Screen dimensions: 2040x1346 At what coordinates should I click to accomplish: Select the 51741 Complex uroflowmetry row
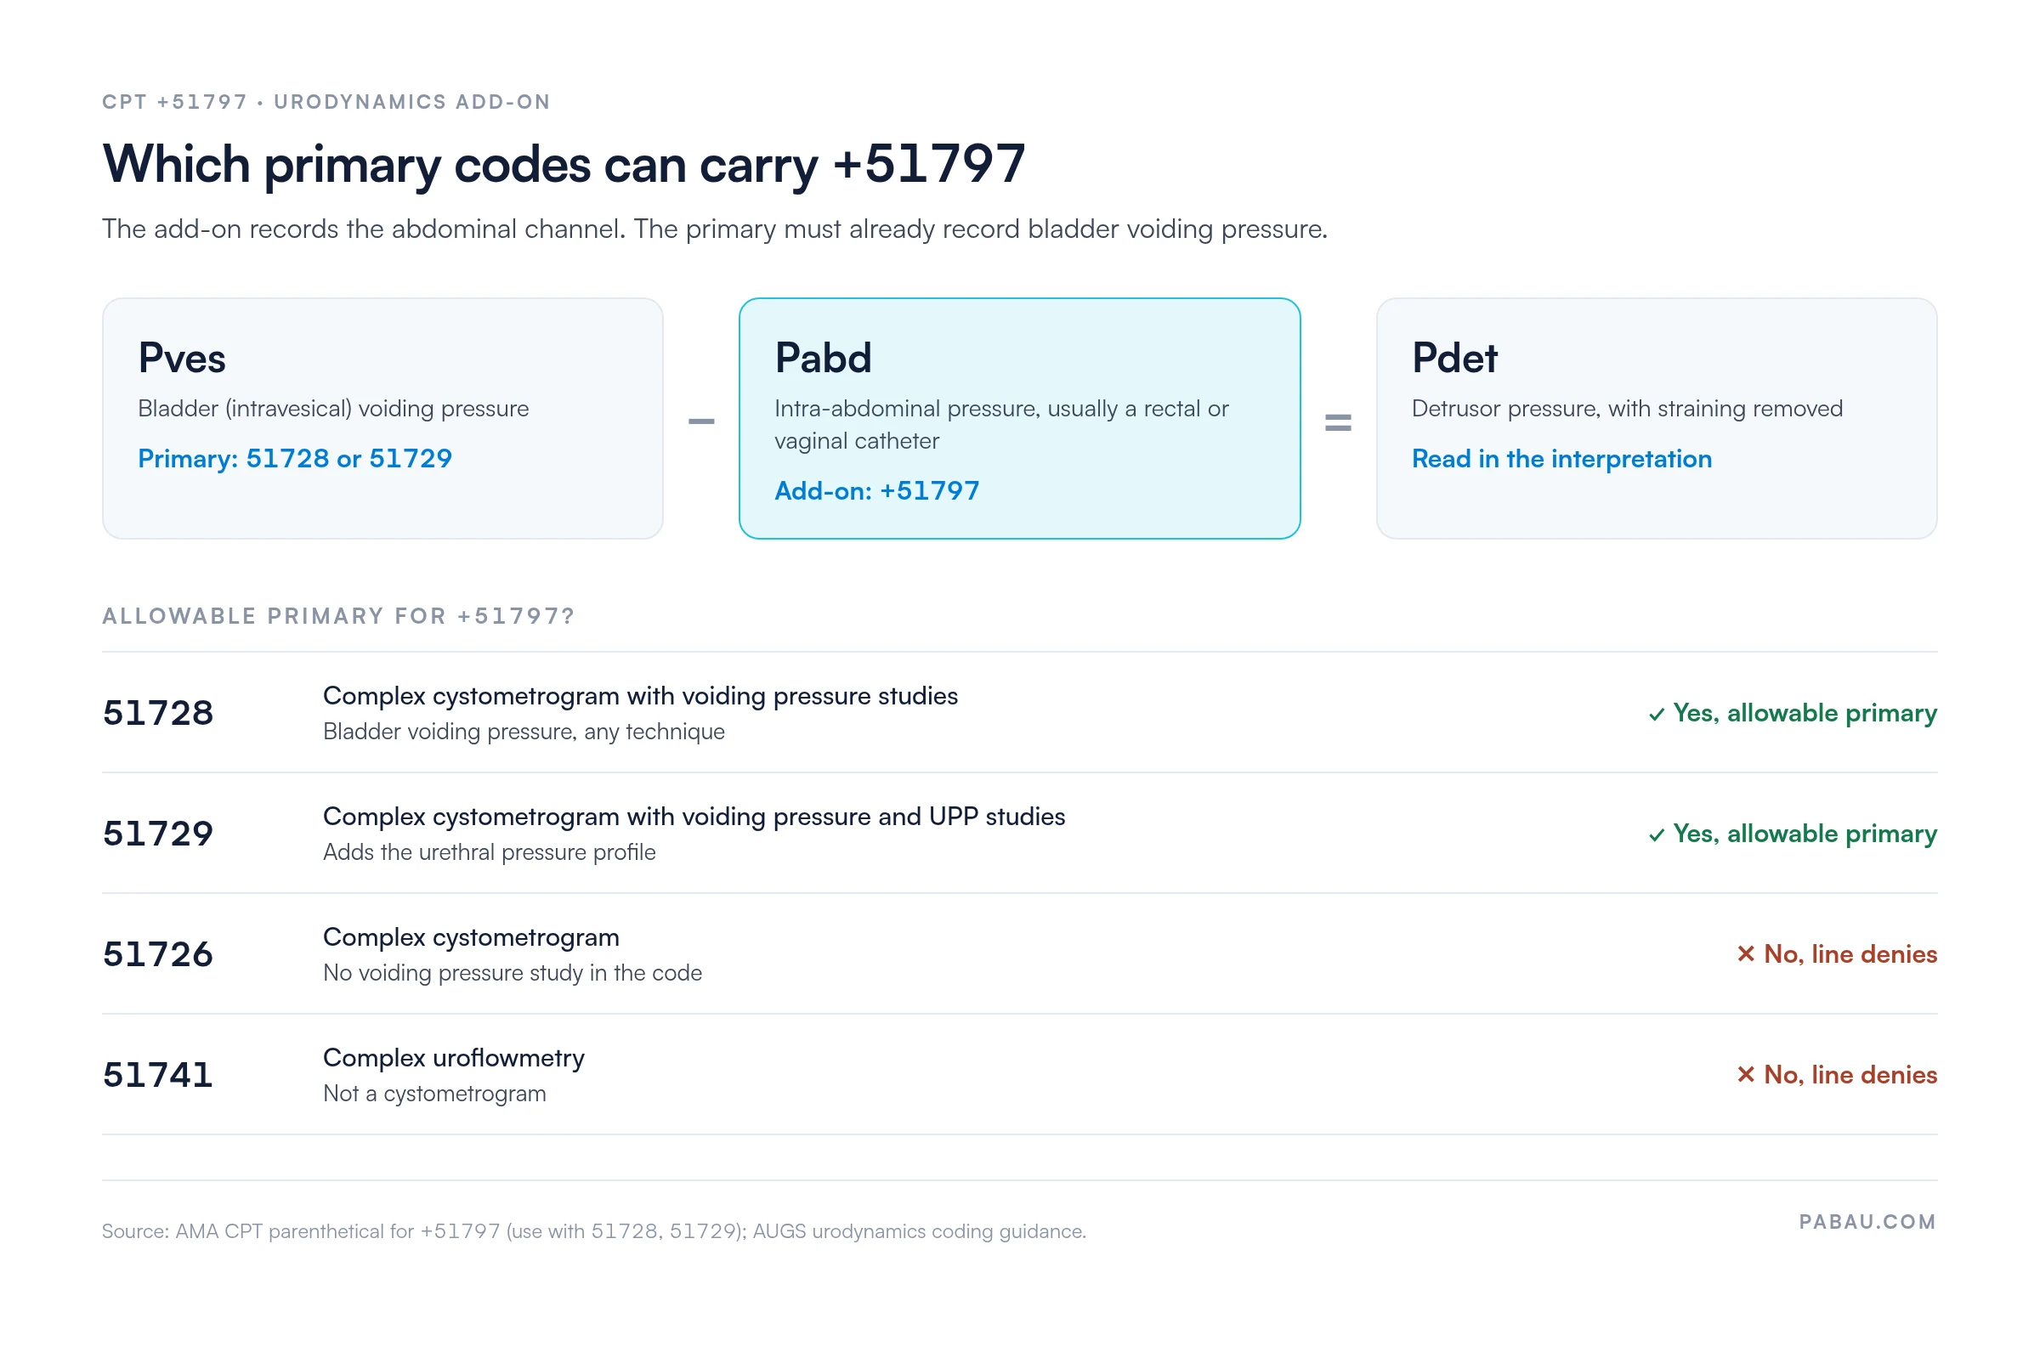(1019, 1074)
